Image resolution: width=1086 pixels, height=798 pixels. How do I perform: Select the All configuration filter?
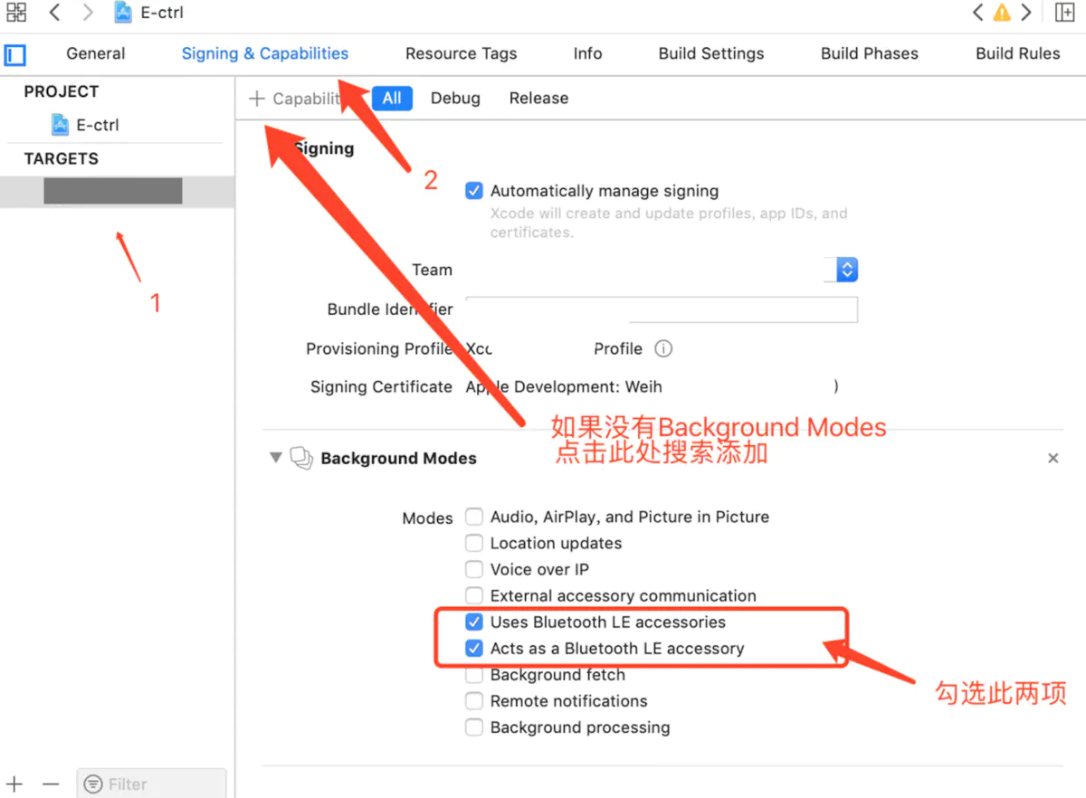[392, 99]
